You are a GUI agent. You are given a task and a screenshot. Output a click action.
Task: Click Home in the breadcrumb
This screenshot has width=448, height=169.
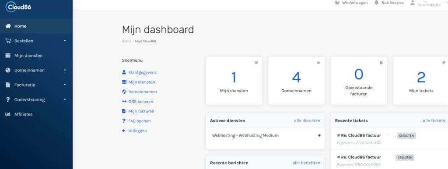click(126, 41)
